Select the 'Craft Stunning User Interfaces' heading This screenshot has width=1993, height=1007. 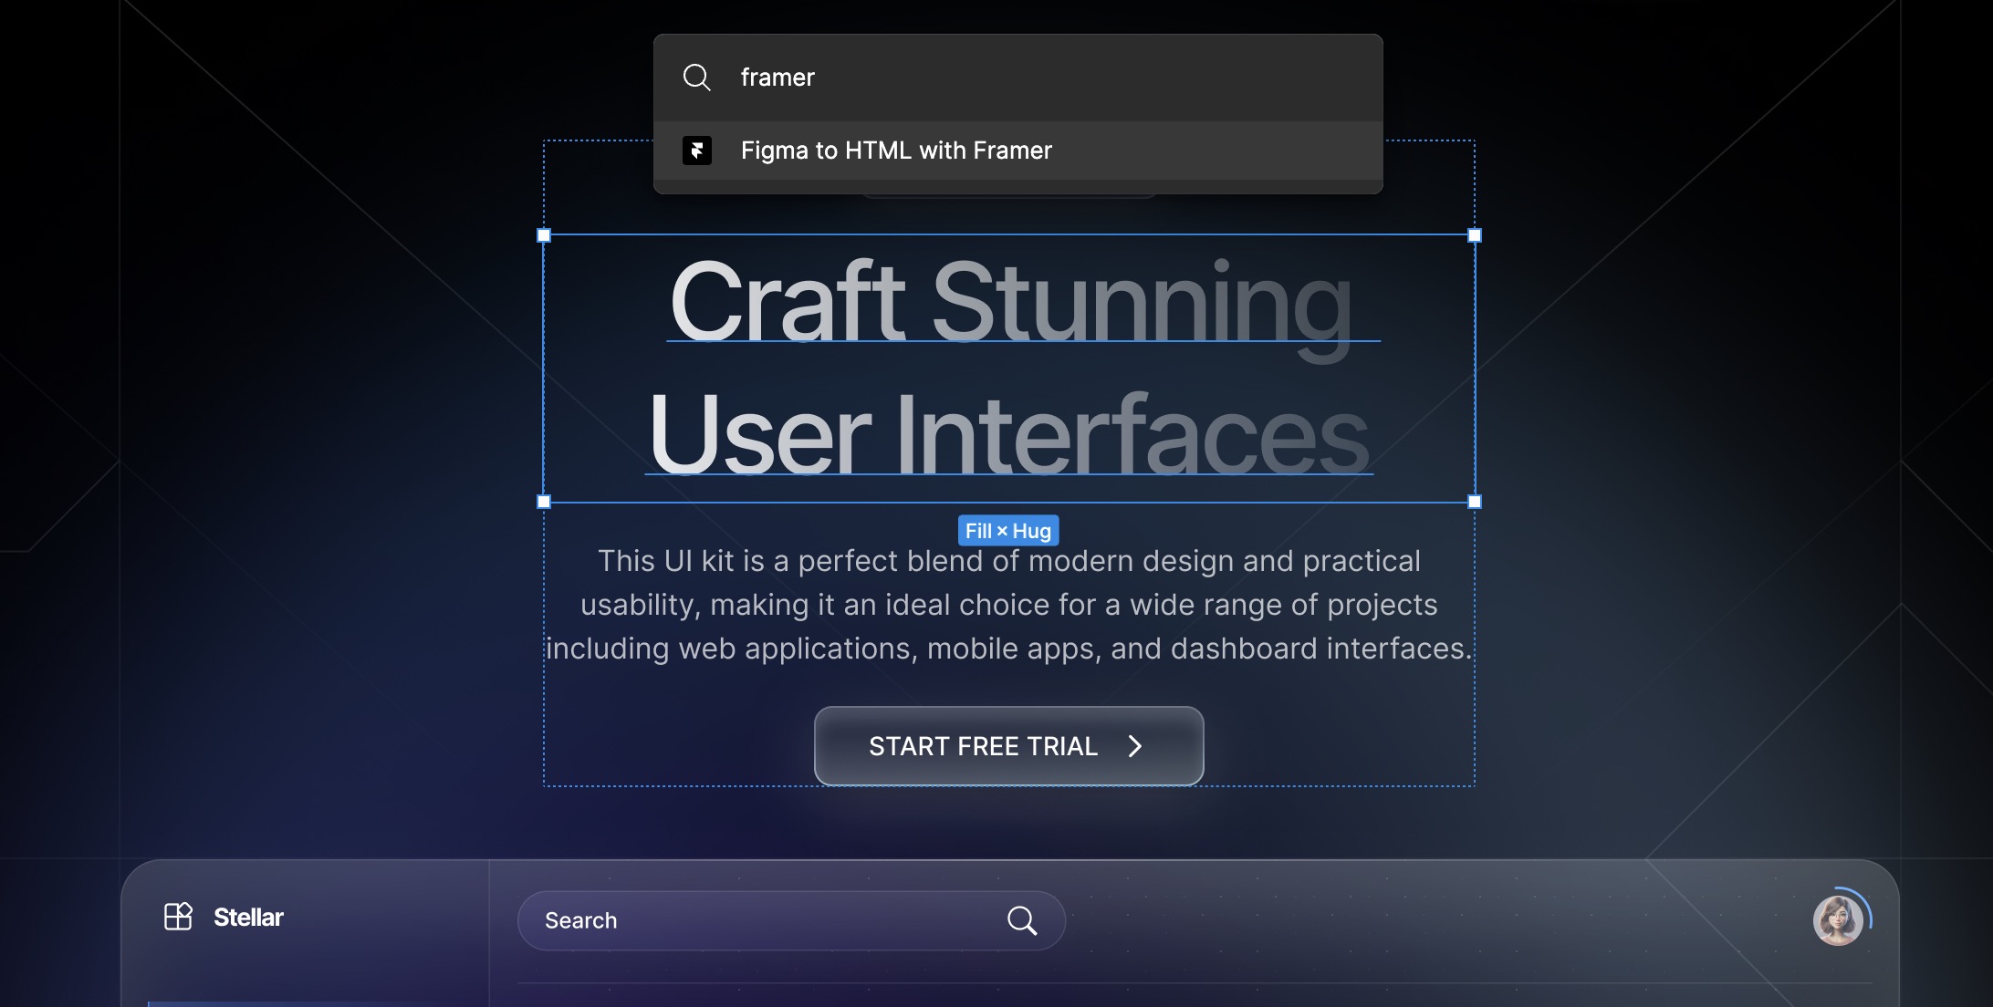click(1008, 365)
